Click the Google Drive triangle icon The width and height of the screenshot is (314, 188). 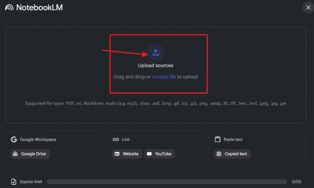click(x=15, y=154)
